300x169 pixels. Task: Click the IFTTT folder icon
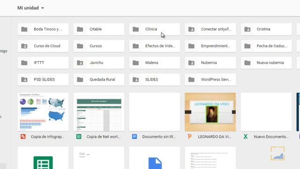[x=24, y=62]
